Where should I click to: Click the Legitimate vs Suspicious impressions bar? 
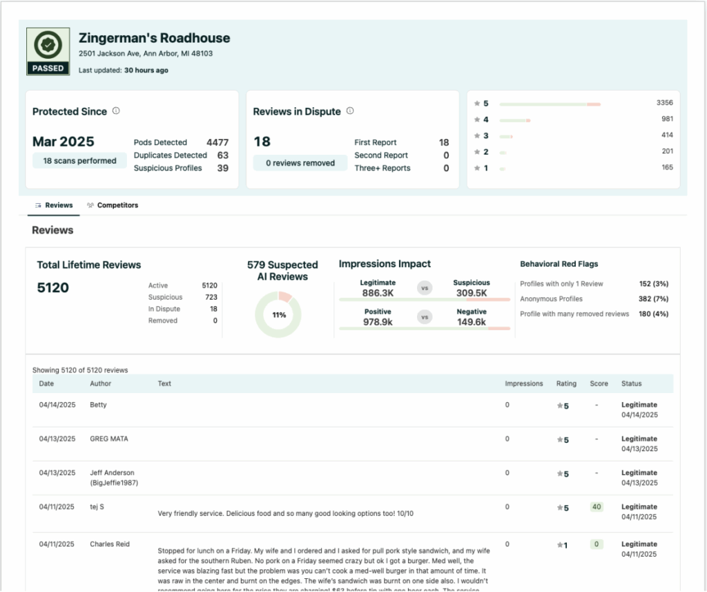[x=425, y=300]
